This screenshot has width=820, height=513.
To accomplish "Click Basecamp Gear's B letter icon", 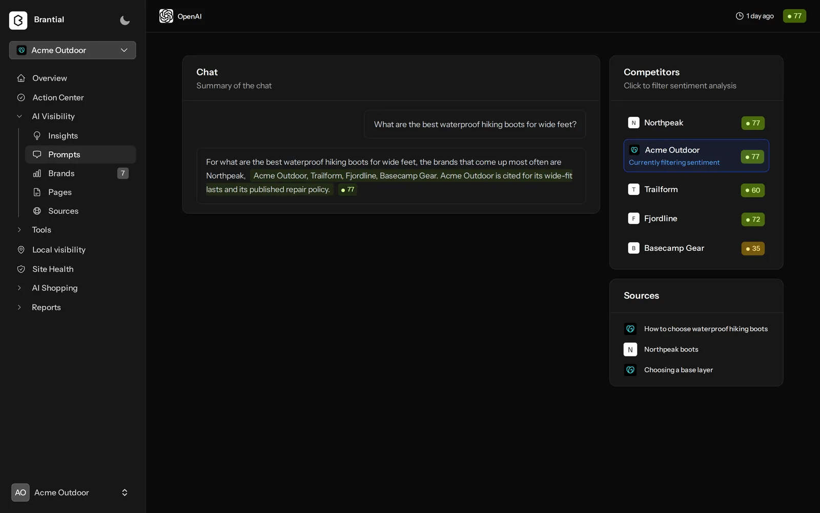I will 633,248.
